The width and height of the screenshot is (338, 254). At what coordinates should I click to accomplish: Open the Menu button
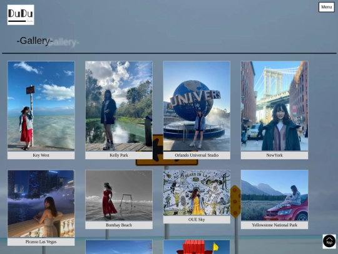(x=327, y=7)
